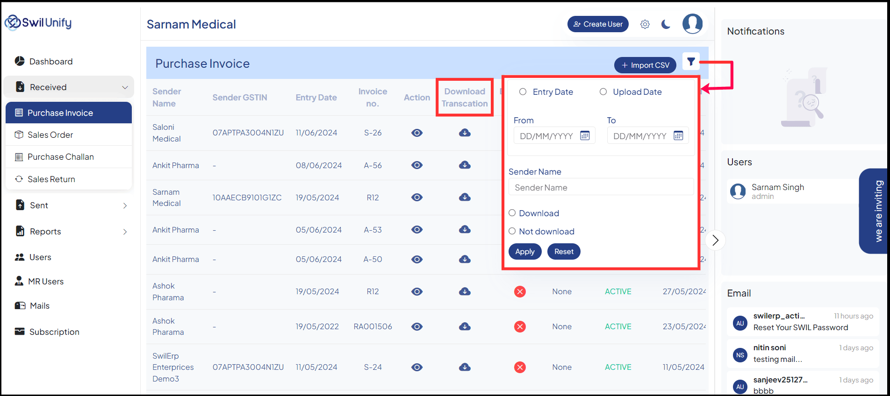Select the Entry Date radio option
Image resolution: width=890 pixels, height=396 pixels.
click(523, 92)
